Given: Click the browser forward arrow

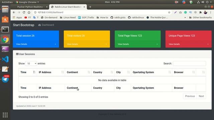Looking at the screenshot, I should pos(19,12).
